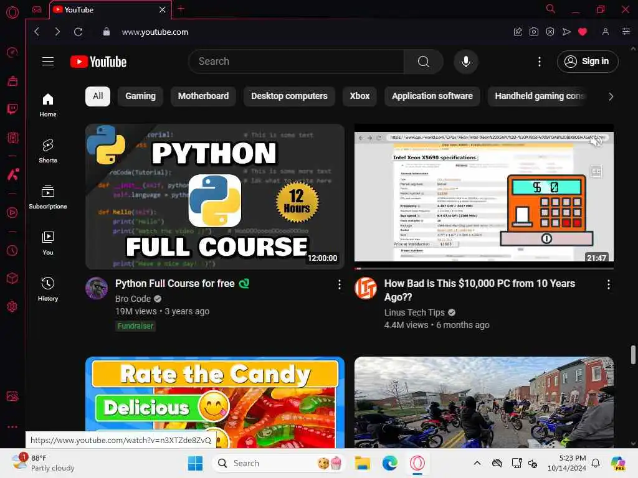Viewport: 638px width, 478px height.
Task: Open ad blocker shield icon
Action: click(x=550, y=32)
